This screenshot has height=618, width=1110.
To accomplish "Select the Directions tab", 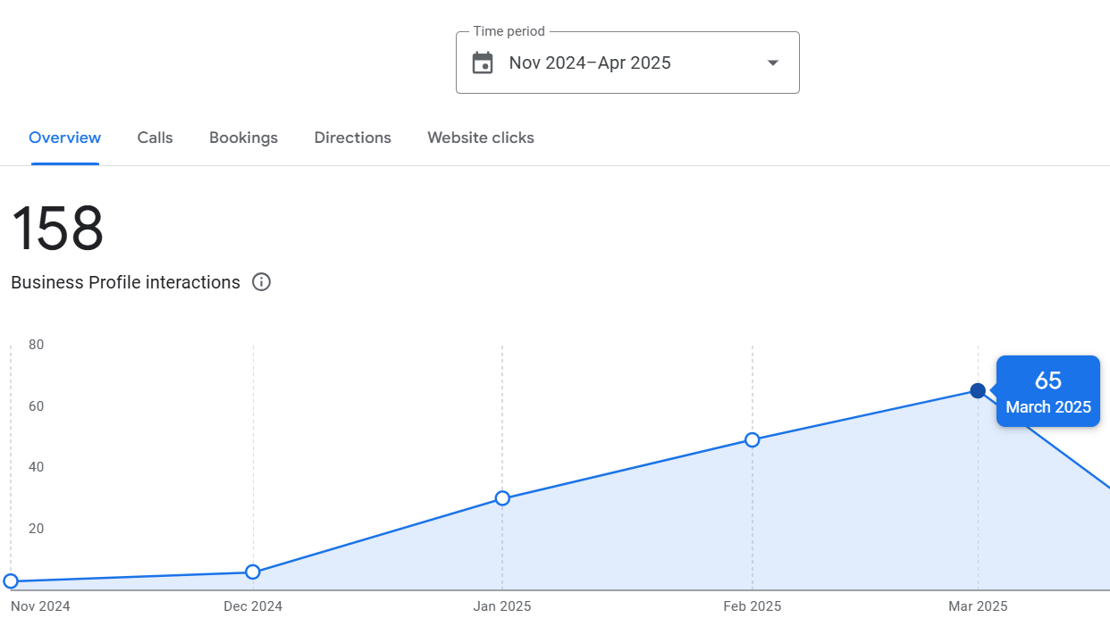I will 352,138.
